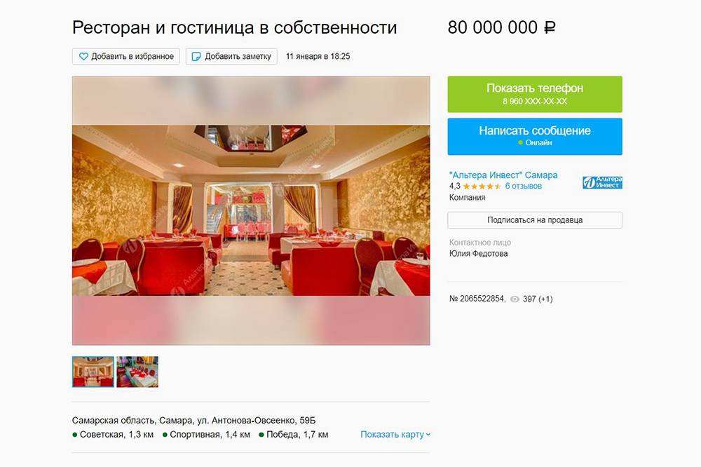Open the Добавить заметку button
The height and width of the screenshot is (467, 701).
[231, 56]
